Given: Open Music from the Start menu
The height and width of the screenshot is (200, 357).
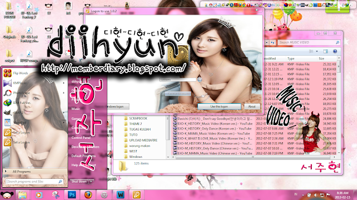Looking at the screenshot, I should click(76, 109).
